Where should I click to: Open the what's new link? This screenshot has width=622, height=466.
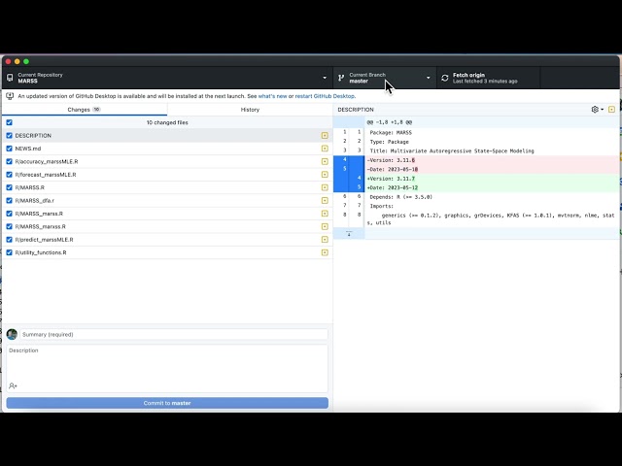click(x=272, y=96)
